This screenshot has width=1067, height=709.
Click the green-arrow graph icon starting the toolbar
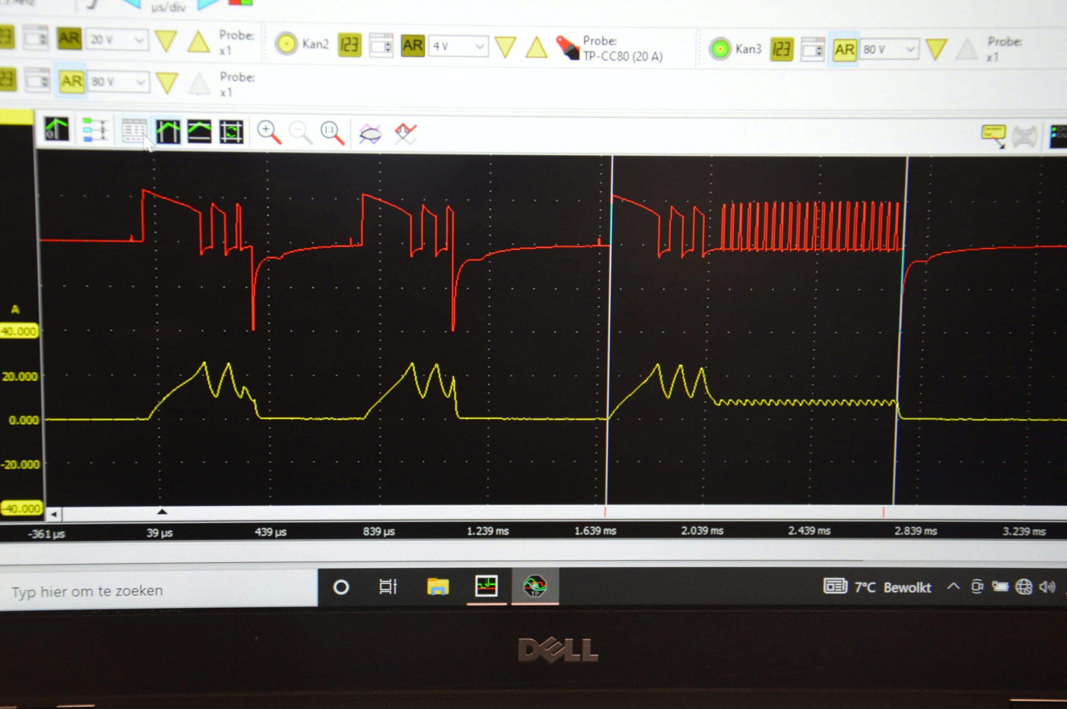click(x=57, y=129)
